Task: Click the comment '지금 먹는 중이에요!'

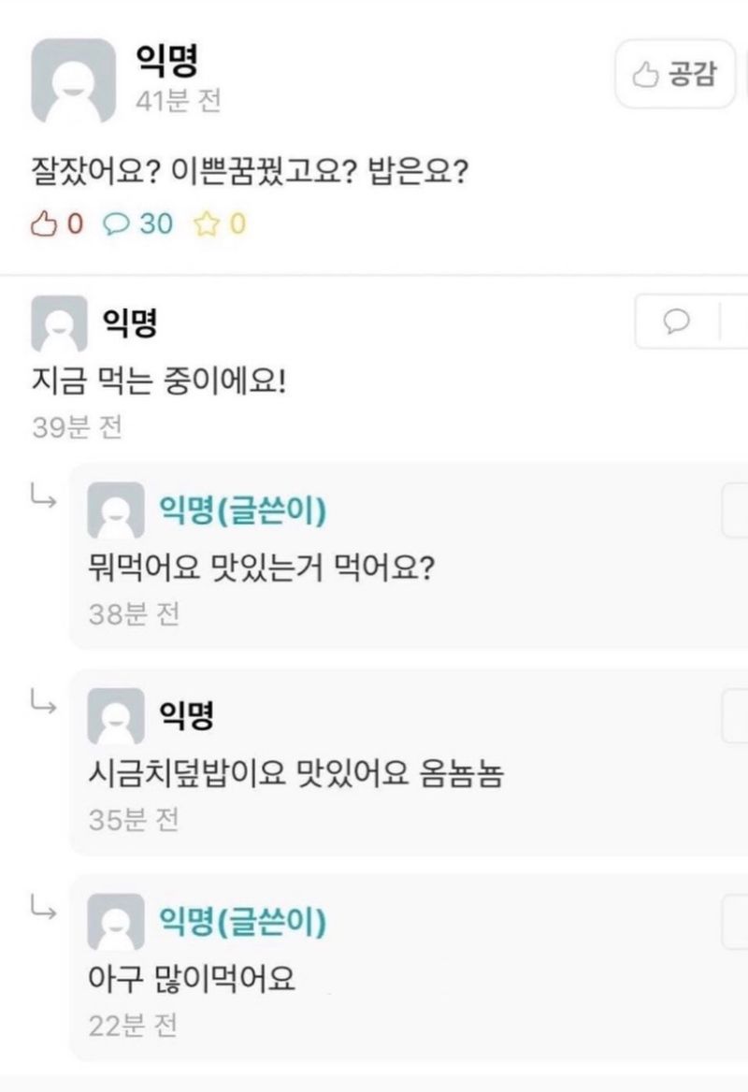Action: click(x=159, y=381)
